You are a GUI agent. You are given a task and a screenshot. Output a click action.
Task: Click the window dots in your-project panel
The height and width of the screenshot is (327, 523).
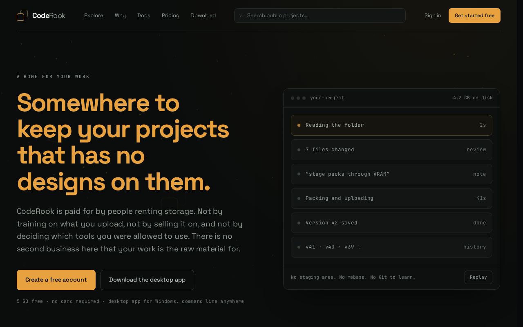pos(298,98)
